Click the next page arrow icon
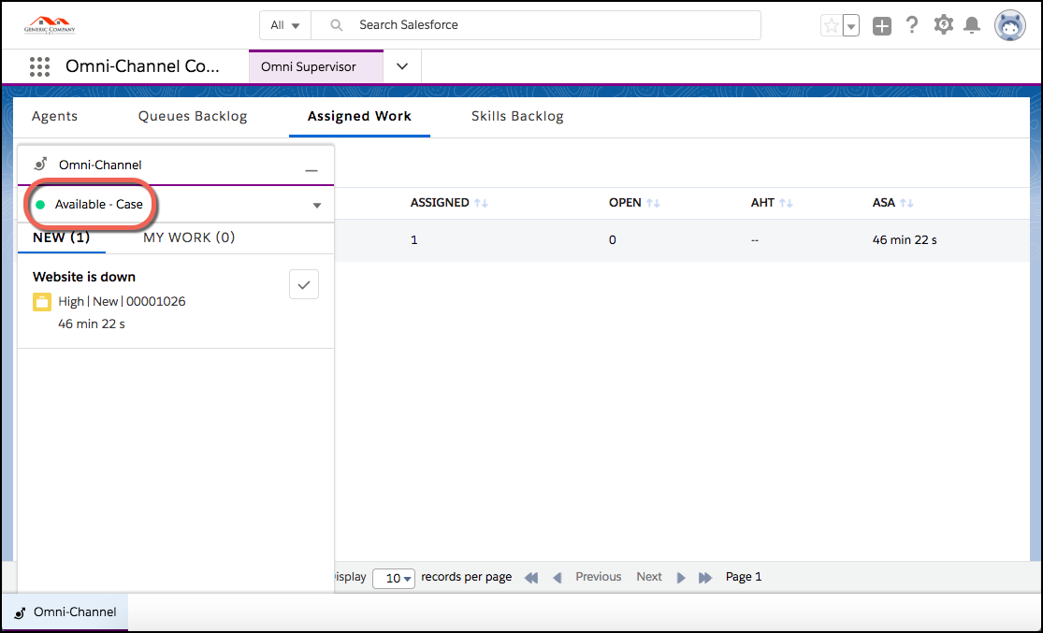The height and width of the screenshot is (633, 1043). pos(680,577)
